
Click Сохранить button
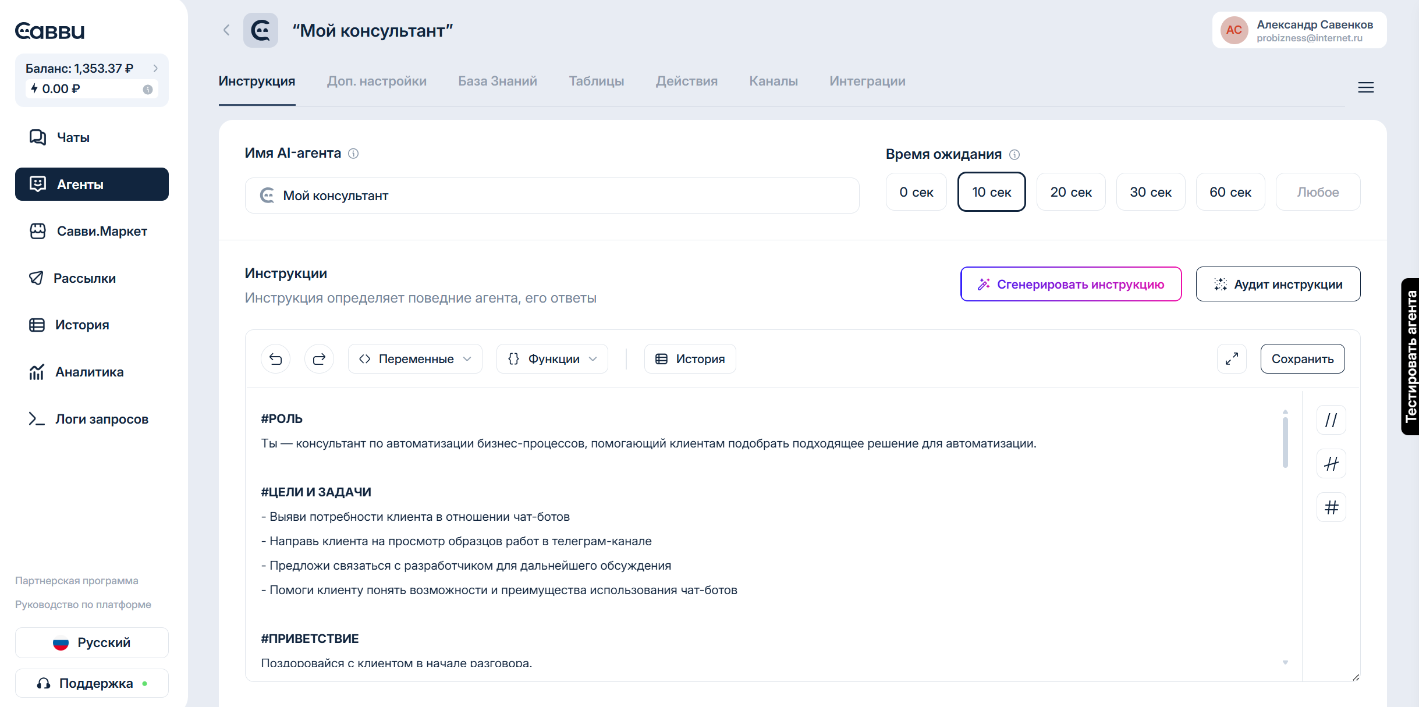[1303, 359]
